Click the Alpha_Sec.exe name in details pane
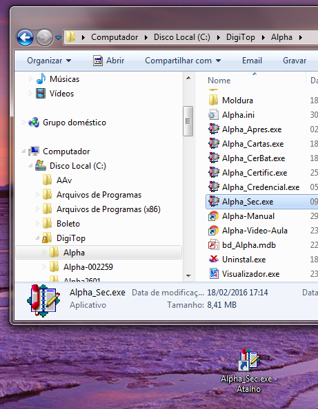This screenshot has width=318, height=409. [x=97, y=293]
